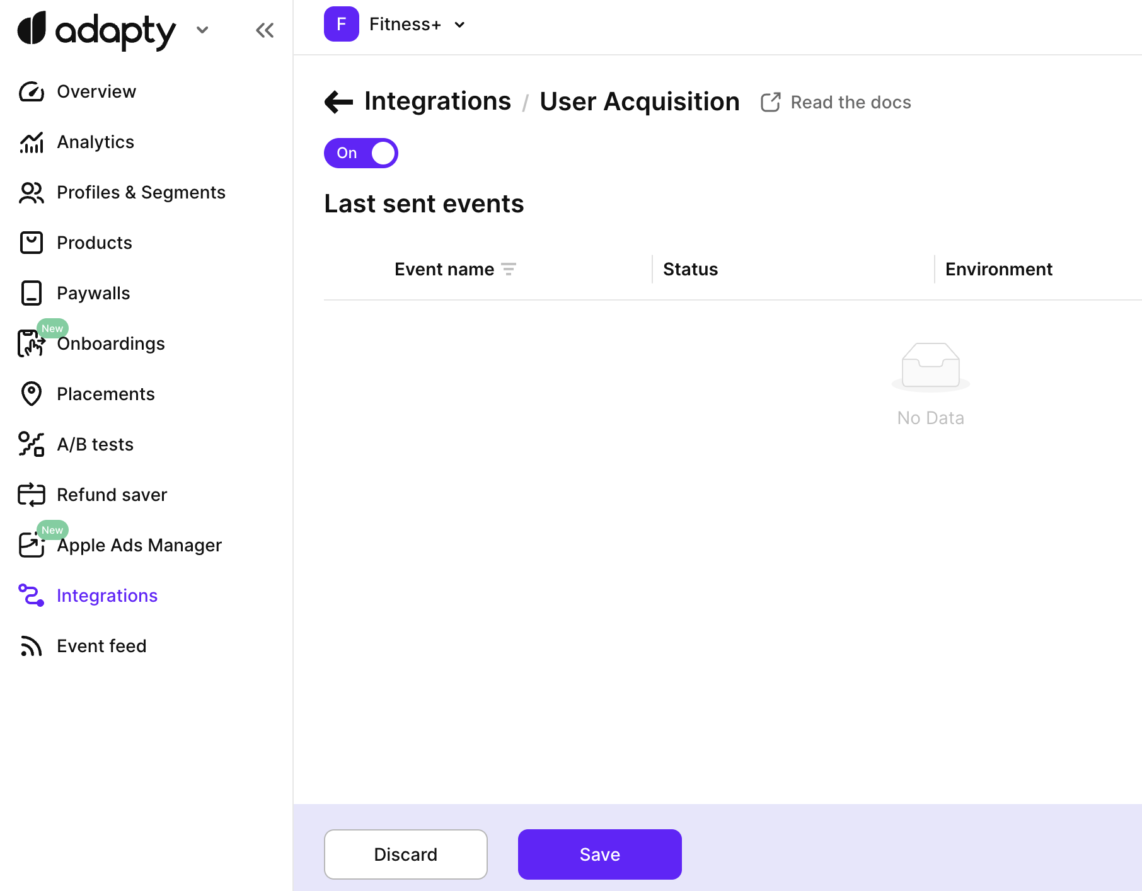Viewport: 1142px width, 891px height.
Task: Collapse the sidebar with double chevron
Action: click(265, 30)
